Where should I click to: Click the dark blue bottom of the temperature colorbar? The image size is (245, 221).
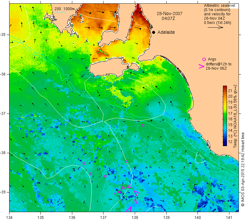pyautogui.click(x=225, y=144)
